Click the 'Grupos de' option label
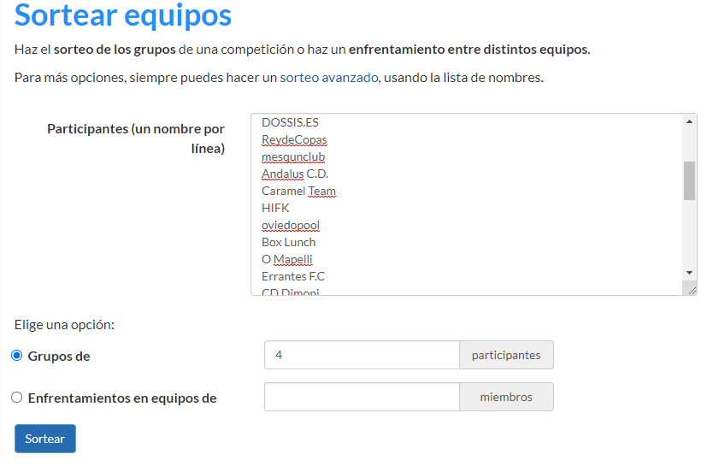 pos(59,356)
